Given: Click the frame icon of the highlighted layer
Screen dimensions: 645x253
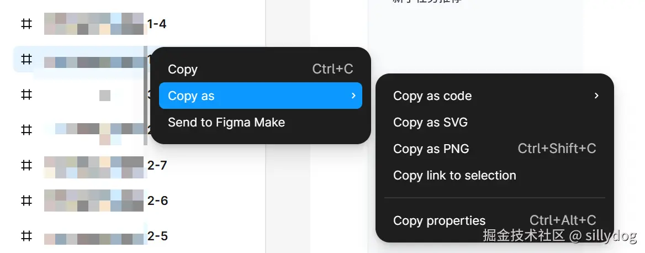Looking at the screenshot, I should tap(26, 59).
